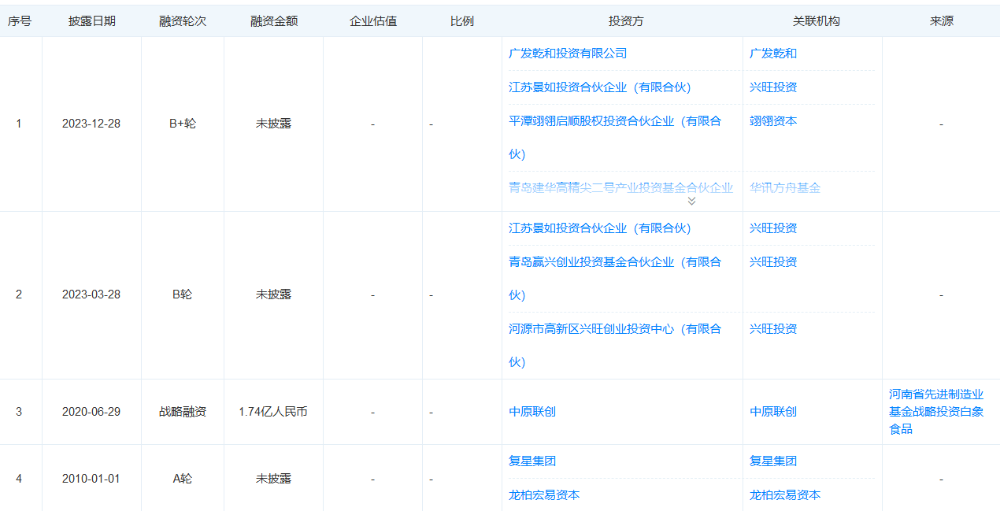The width and height of the screenshot is (1000, 511).
Task: Open source article 河南省先进制造业基金战略投资白象食品
Action: click(936, 412)
